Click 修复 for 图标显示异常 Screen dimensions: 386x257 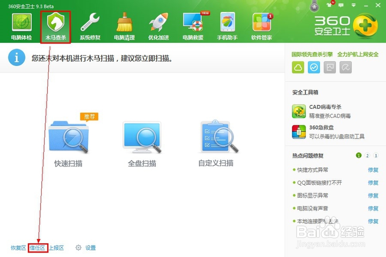[373, 196]
